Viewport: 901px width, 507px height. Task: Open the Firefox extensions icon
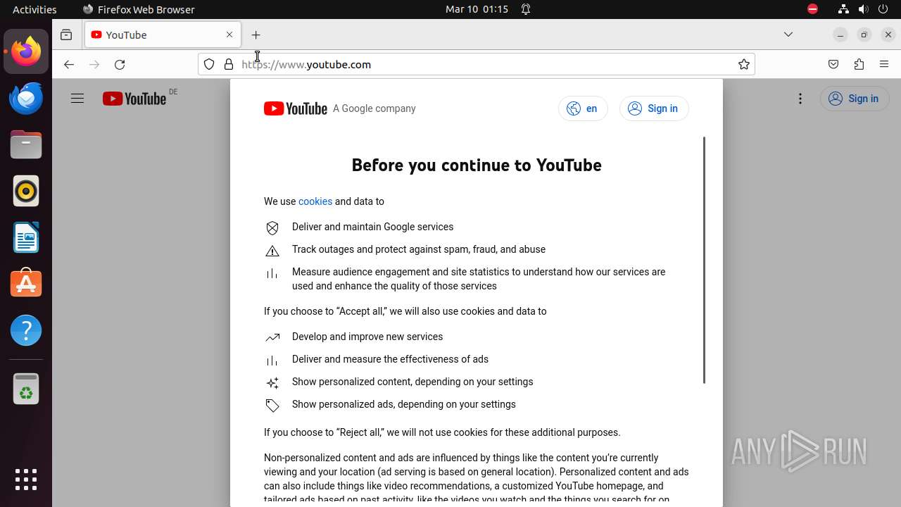tap(859, 64)
